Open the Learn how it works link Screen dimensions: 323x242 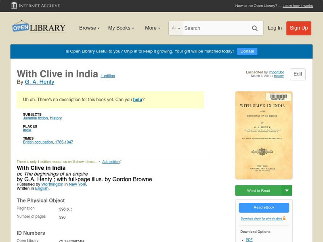point(298,6)
